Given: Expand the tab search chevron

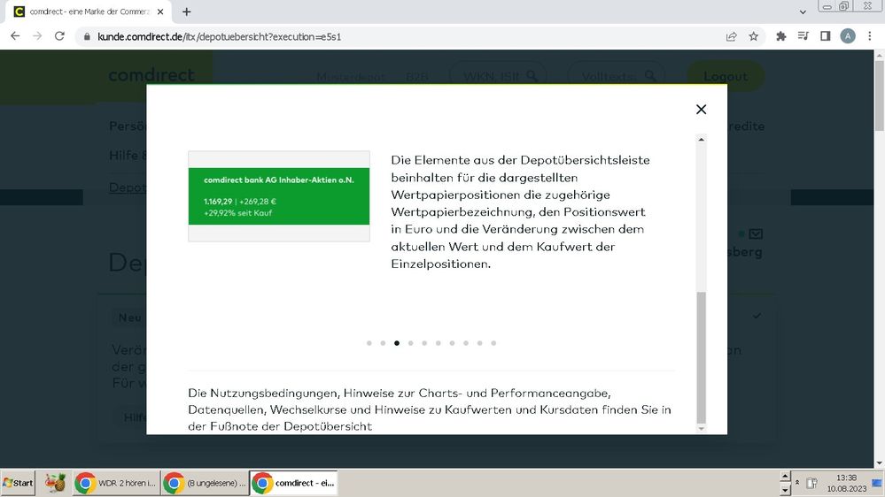Looking at the screenshot, I should [x=803, y=11].
